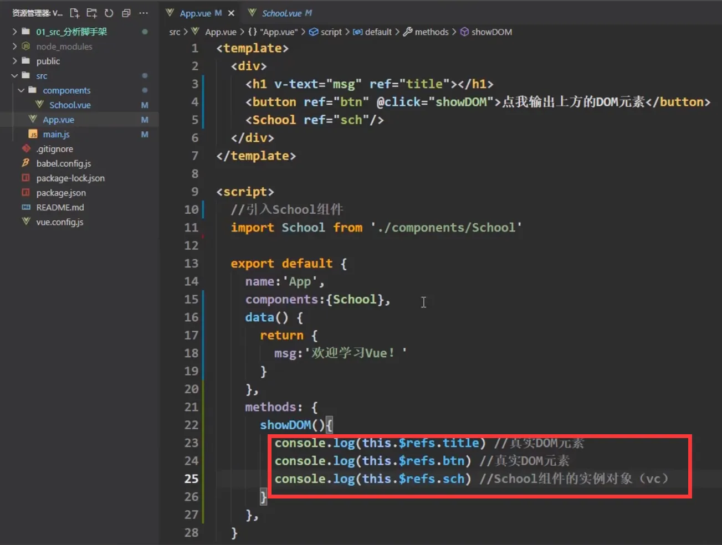Click the folder icon beside node_modules

pyautogui.click(x=25, y=46)
